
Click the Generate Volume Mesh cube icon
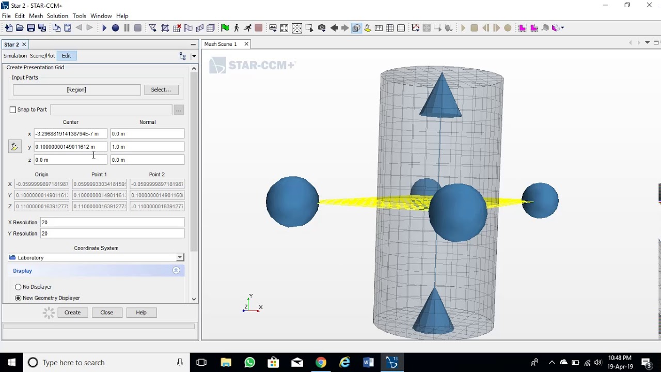(211, 28)
